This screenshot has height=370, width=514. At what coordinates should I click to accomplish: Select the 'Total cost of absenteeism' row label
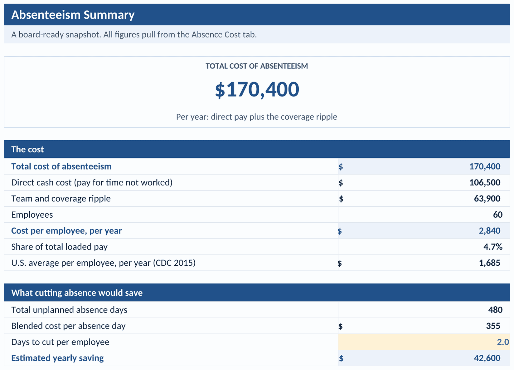tap(61, 166)
